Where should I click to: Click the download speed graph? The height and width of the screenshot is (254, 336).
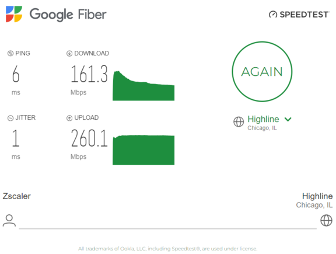[x=143, y=85]
